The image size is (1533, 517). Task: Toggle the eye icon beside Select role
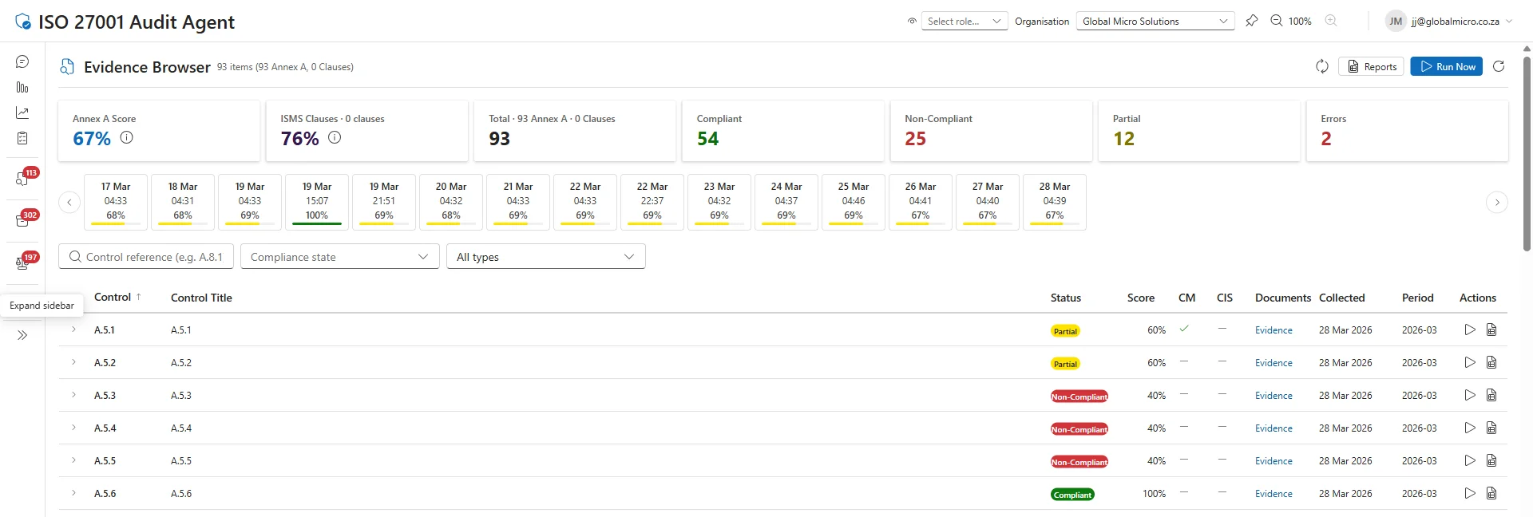(x=912, y=22)
